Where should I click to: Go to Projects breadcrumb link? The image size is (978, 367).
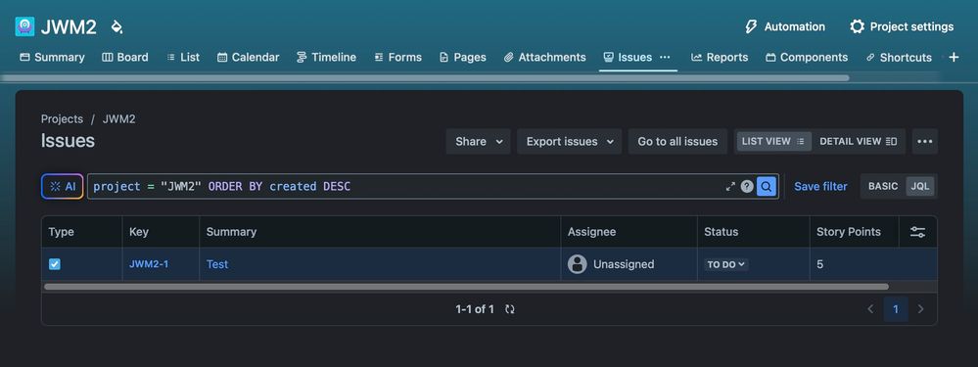tap(62, 119)
